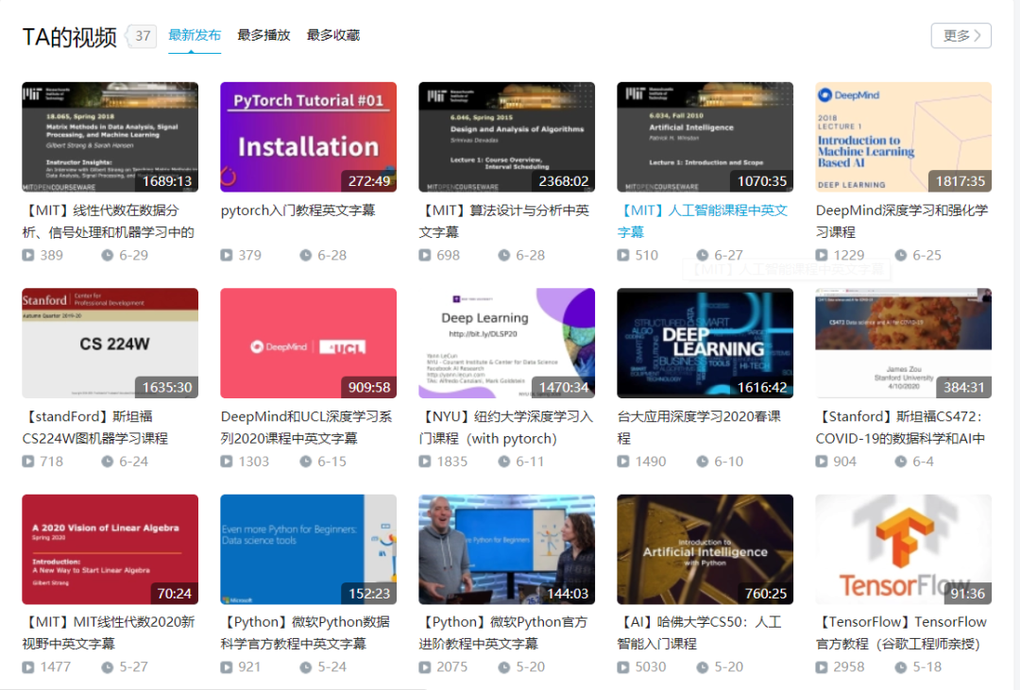The image size is (1020, 690).
Task: Click play count icon beside 510 views
Action: pyautogui.click(x=623, y=255)
